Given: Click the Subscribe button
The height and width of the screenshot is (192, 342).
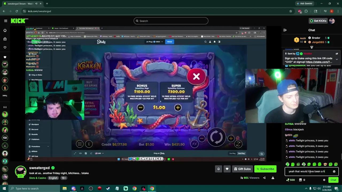Looking at the screenshot, I should (x=265, y=169).
